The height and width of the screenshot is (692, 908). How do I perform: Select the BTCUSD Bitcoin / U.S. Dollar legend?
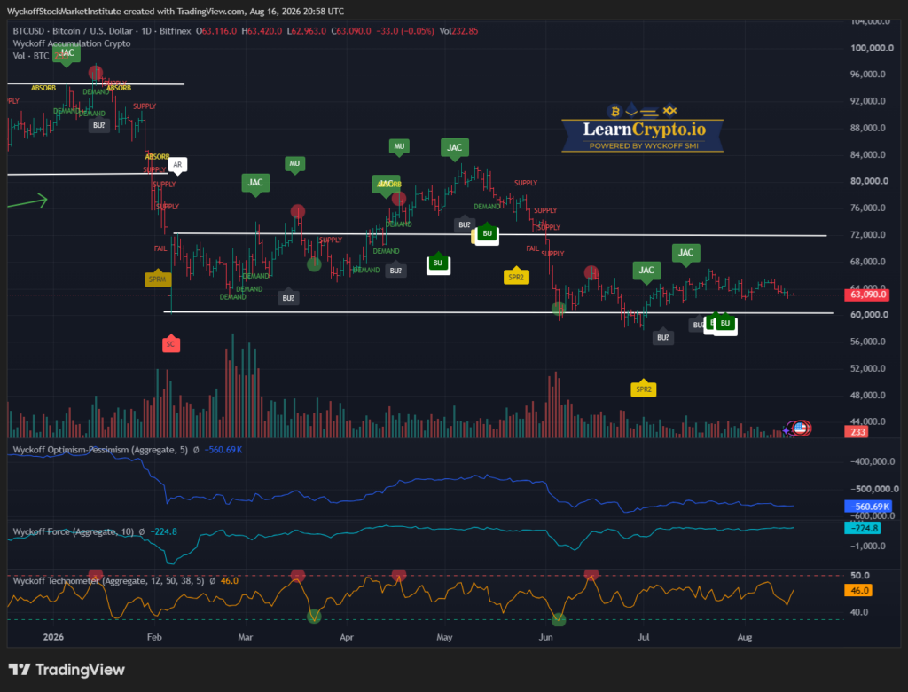click(101, 31)
